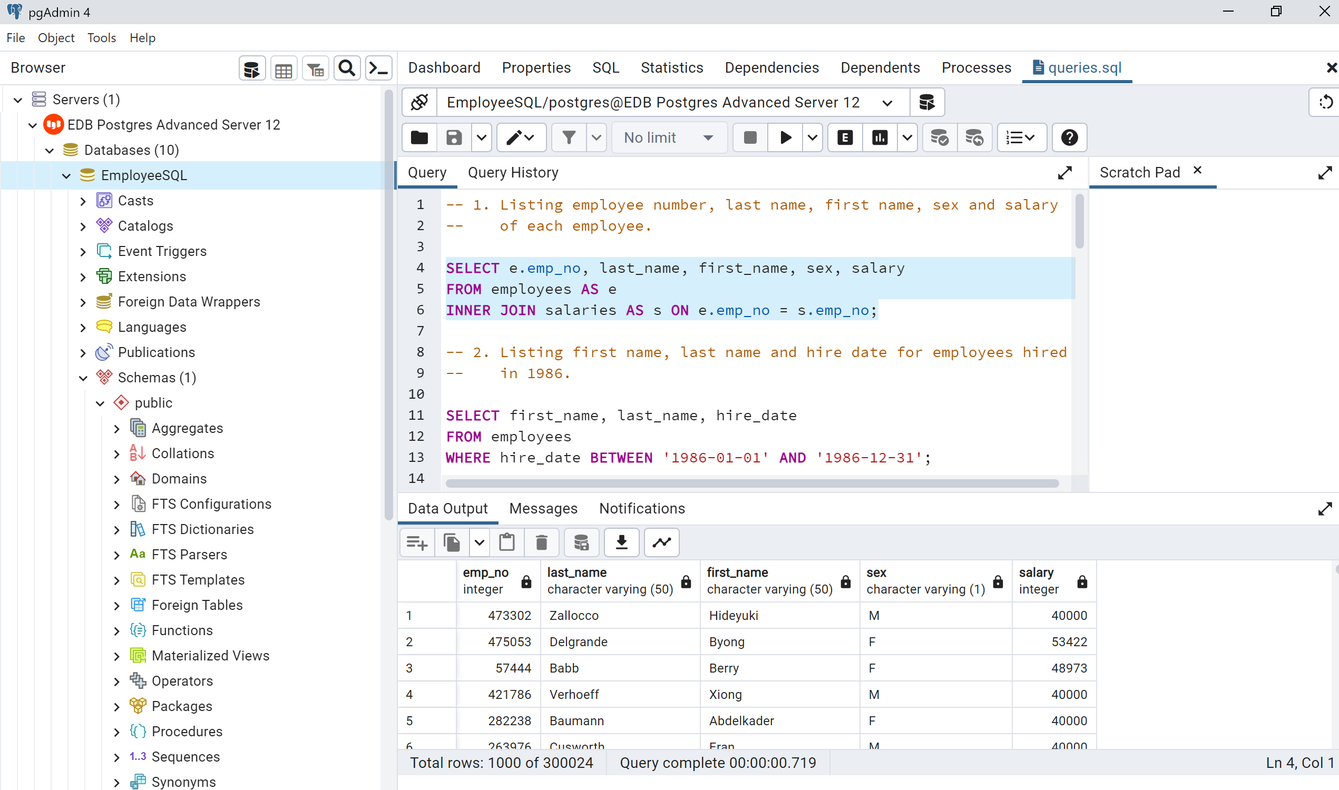Switch to the Query History tab

[x=513, y=172]
